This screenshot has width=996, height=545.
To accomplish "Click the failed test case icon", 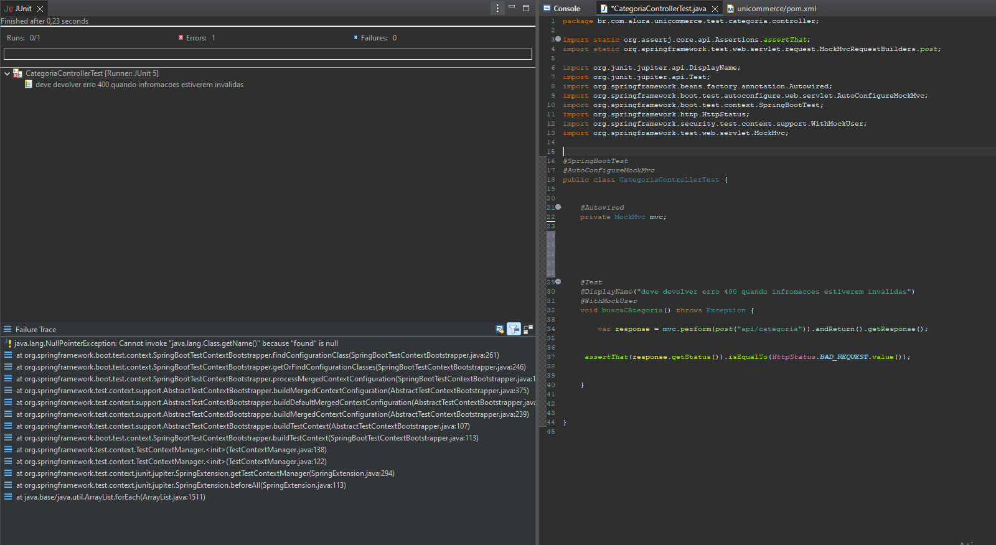I will [29, 84].
